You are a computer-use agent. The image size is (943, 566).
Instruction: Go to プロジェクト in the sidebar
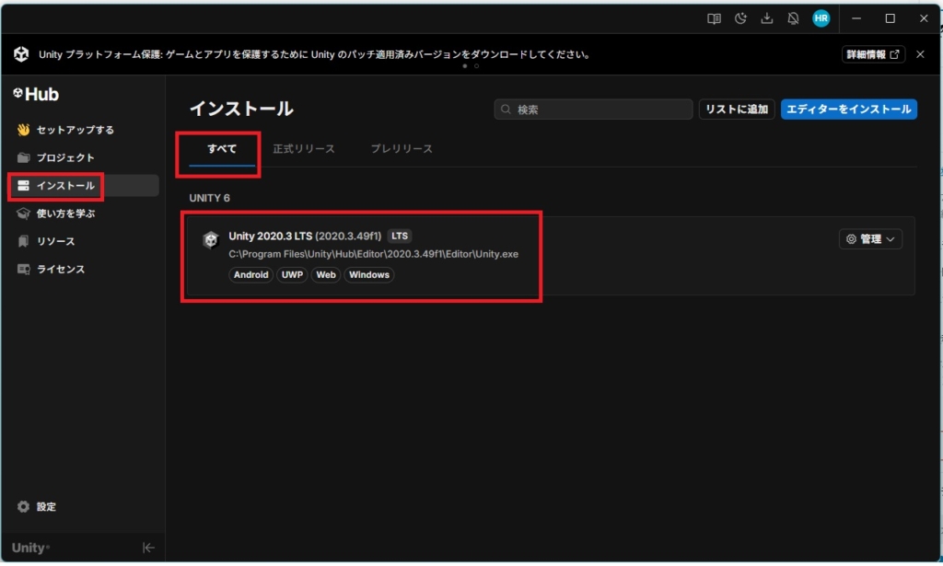64,158
